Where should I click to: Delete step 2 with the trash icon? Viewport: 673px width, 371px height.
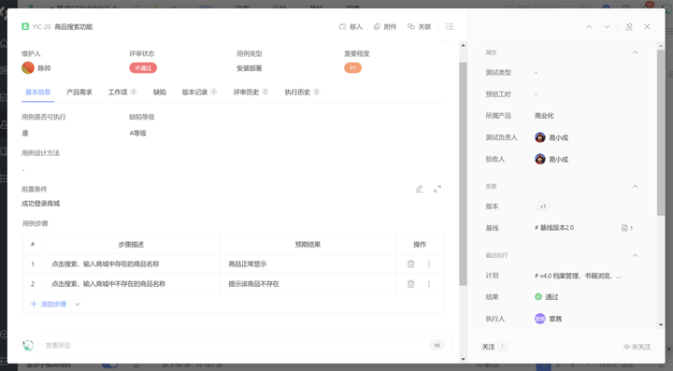point(410,283)
